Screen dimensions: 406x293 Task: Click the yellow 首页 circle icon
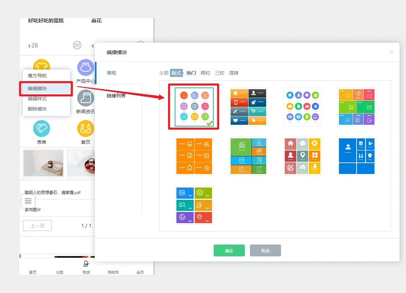tap(85, 129)
